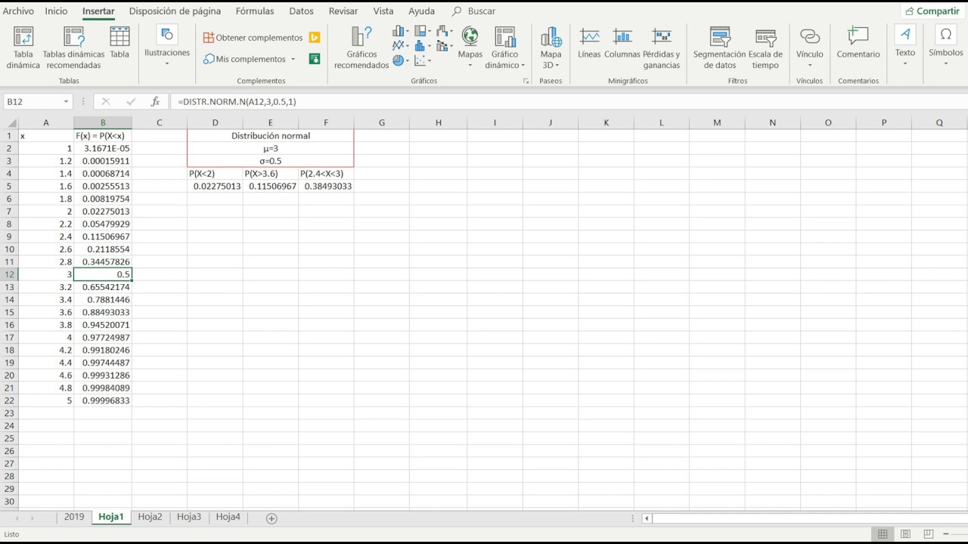Image resolution: width=968 pixels, height=544 pixels.
Task: Expand the Name Box dropdown arrow
Action: click(x=67, y=101)
